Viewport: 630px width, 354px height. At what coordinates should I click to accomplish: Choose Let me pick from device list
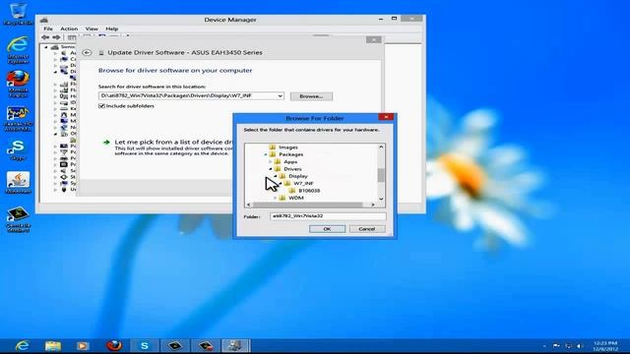point(173,142)
